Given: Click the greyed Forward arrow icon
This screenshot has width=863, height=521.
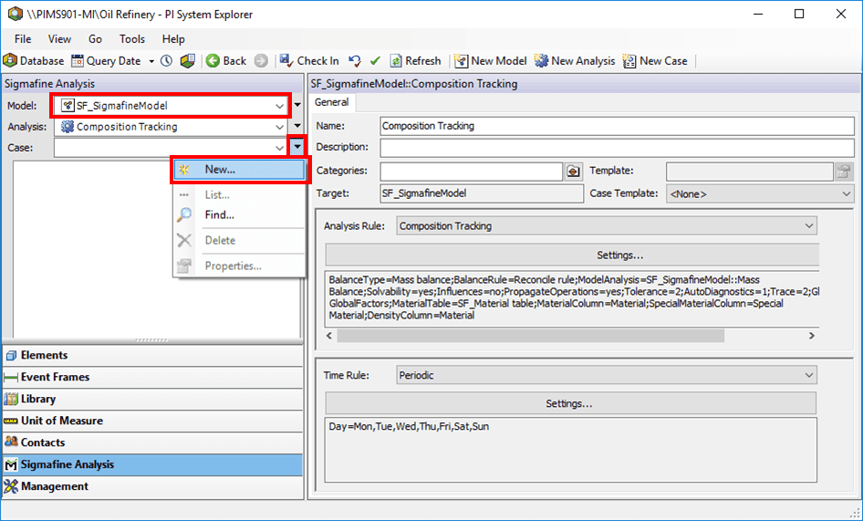Looking at the screenshot, I should tap(262, 60).
